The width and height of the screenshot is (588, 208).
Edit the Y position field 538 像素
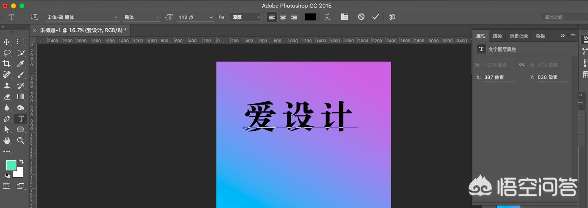point(553,77)
